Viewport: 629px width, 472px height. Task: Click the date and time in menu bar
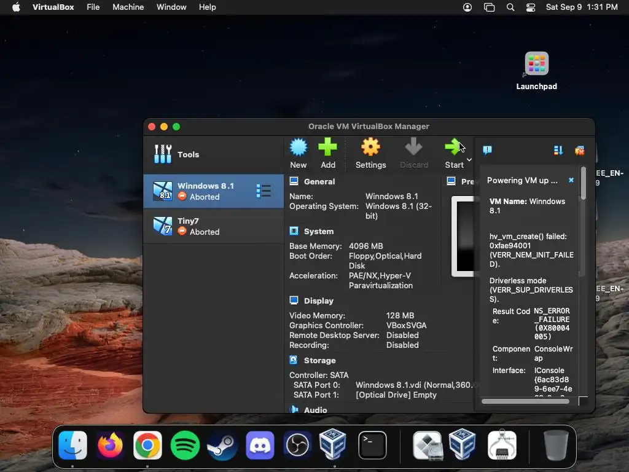point(582,7)
